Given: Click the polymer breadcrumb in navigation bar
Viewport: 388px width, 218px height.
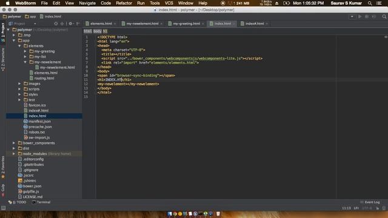Looking at the screenshot, I should click(12, 16).
